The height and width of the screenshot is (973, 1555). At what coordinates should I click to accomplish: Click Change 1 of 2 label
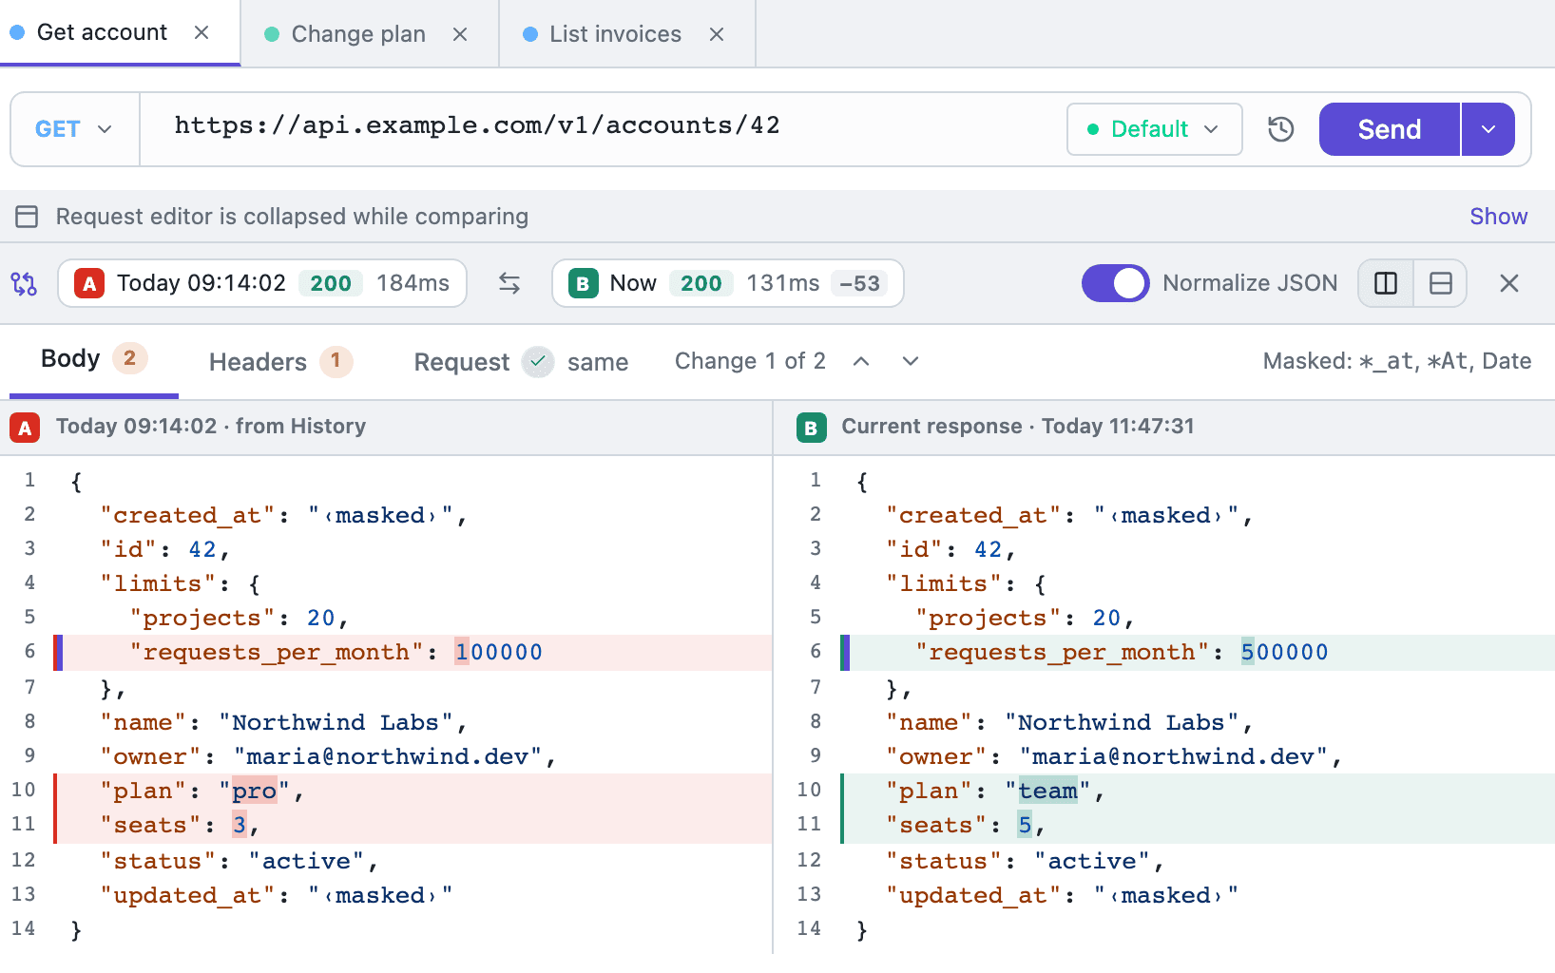click(750, 361)
